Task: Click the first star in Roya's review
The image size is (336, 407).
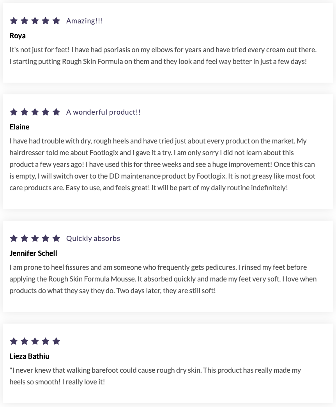Action: (14, 21)
